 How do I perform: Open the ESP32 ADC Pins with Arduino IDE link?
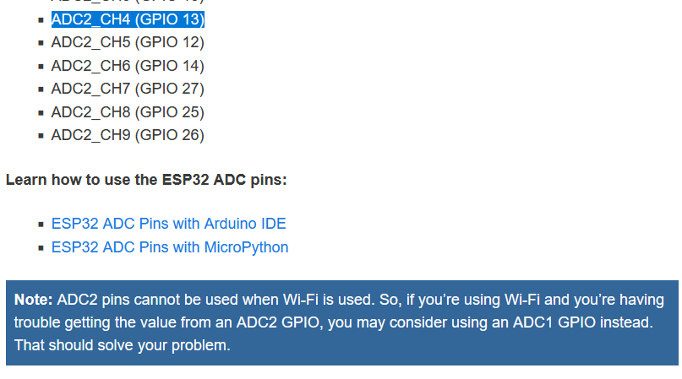tap(169, 224)
